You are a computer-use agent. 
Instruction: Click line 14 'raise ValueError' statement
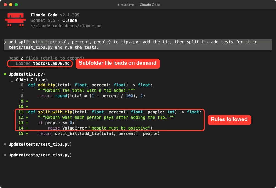(x=100, y=128)
